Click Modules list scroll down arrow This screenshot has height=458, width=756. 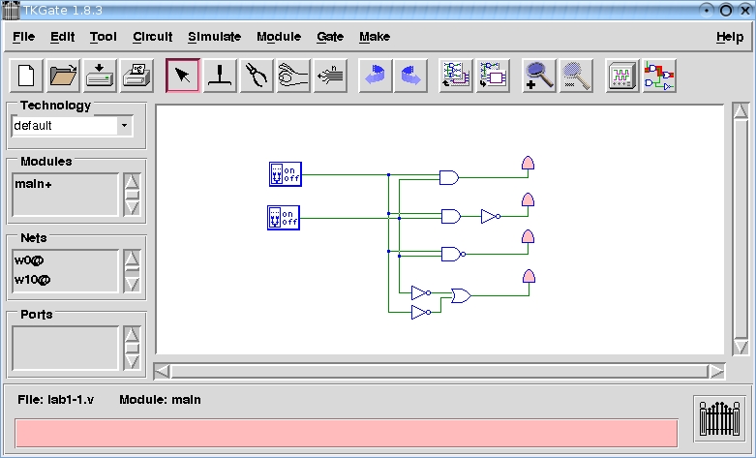click(x=132, y=208)
